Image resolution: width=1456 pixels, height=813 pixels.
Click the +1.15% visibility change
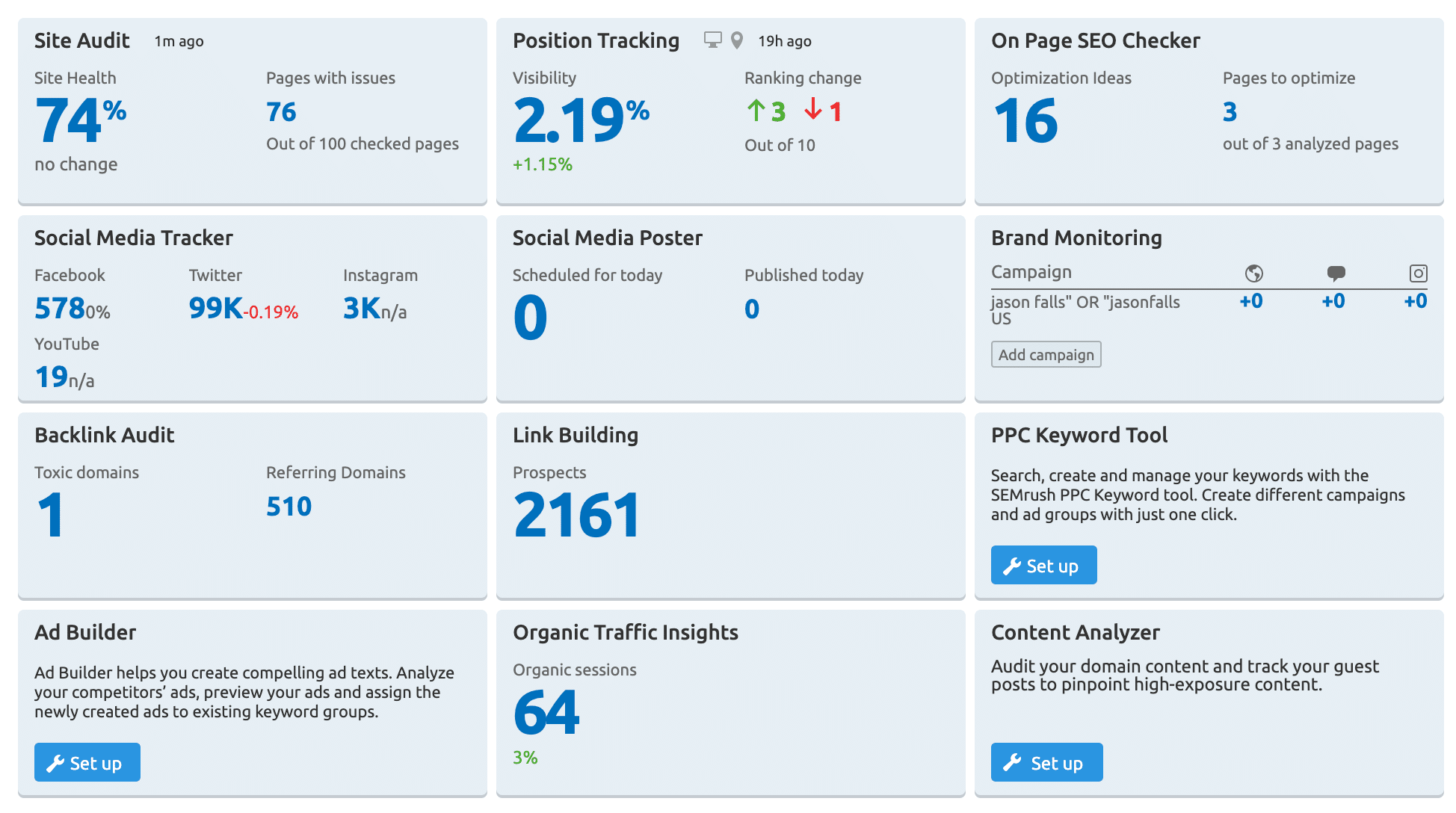(x=543, y=164)
